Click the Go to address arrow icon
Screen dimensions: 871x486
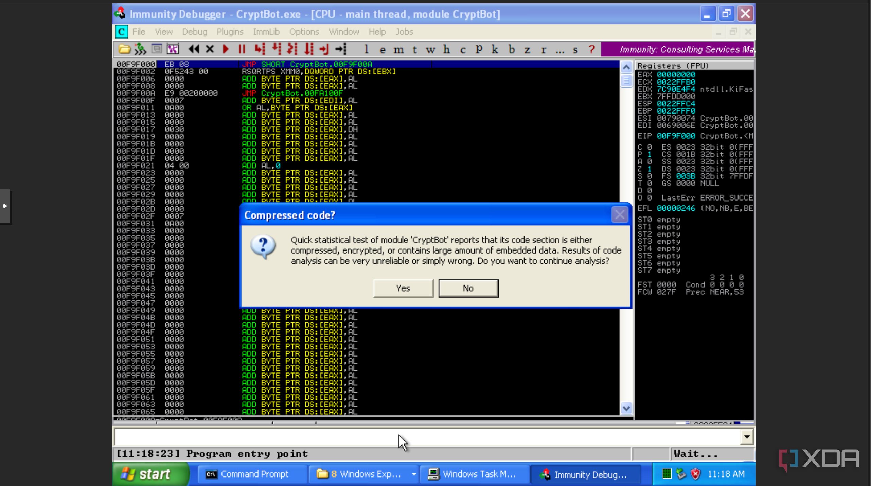coord(341,49)
